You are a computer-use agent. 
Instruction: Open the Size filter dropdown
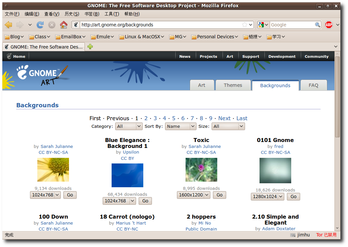pos(228,126)
